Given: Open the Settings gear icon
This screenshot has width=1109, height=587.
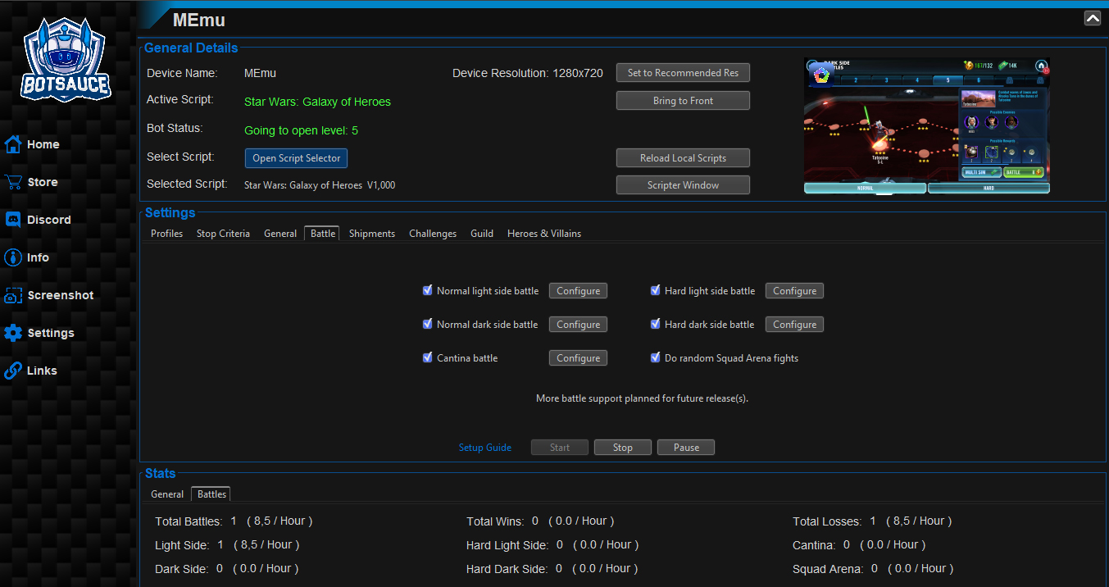Looking at the screenshot, I should pyautogui.click(x=13, y=333).
